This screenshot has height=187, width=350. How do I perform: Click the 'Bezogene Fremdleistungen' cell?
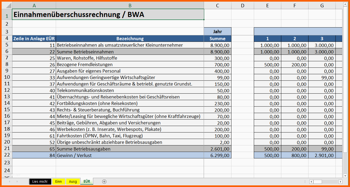[x=130, y=64]
